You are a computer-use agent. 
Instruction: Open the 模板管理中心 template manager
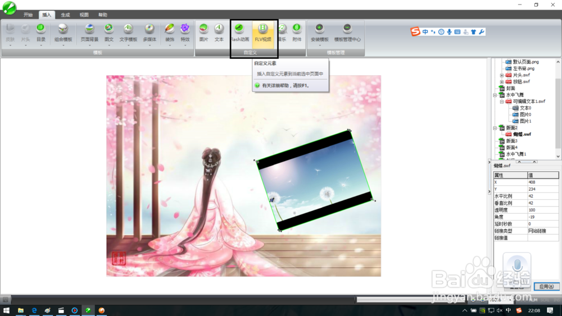[347, 33]
